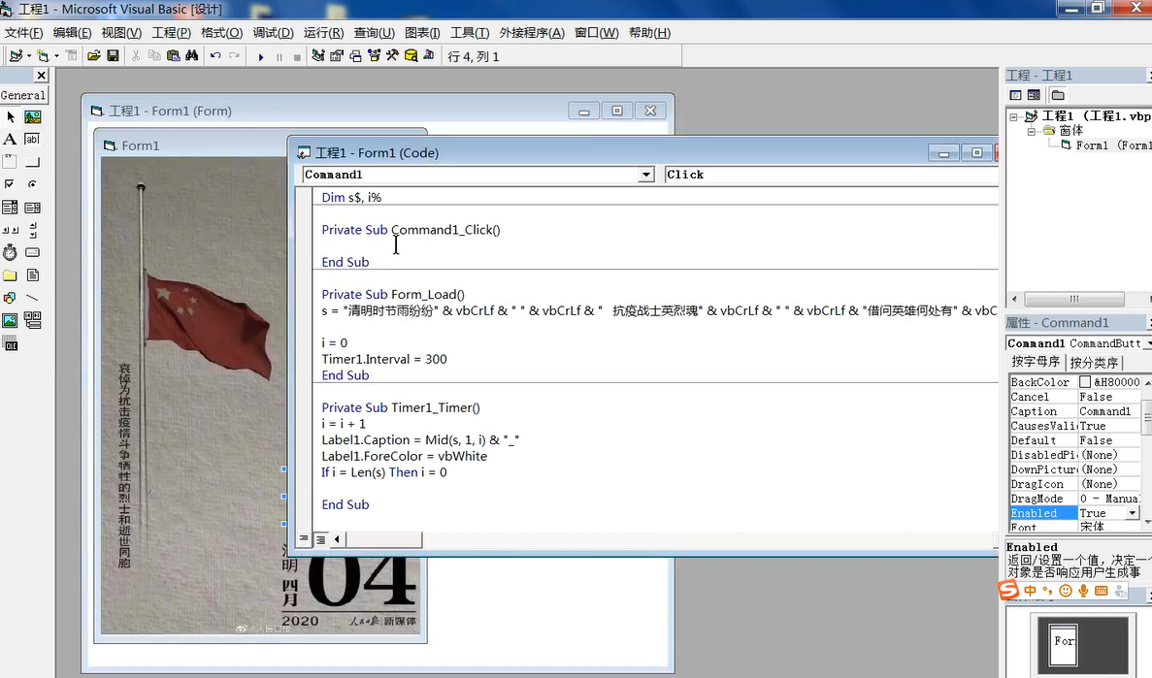Click the Start (run) toolbar button

click(x=261, y=57)
